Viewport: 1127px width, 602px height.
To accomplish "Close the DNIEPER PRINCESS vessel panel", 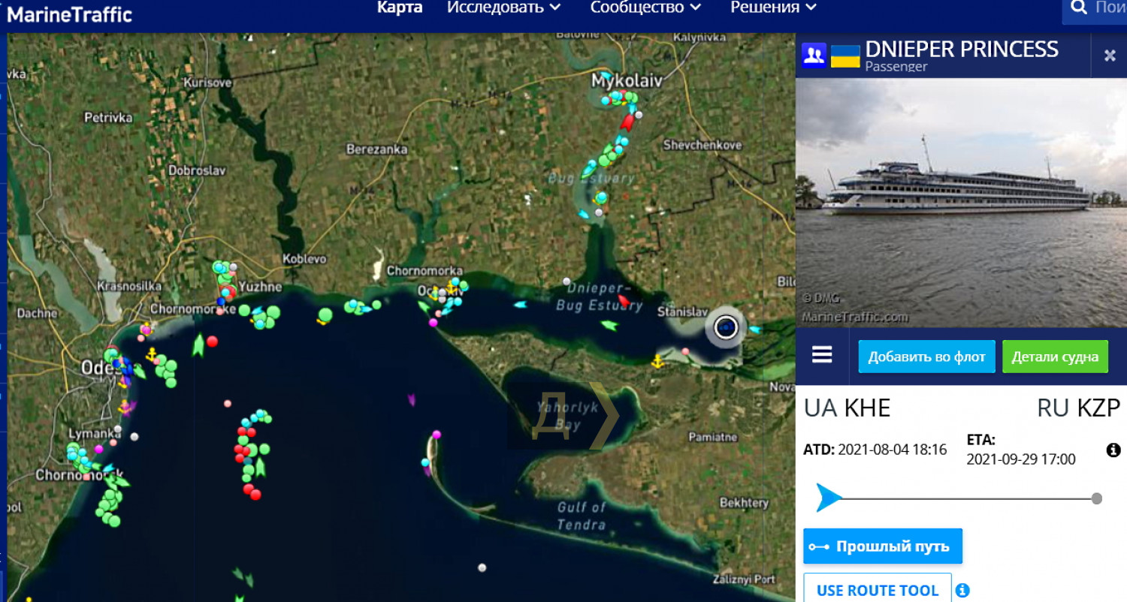I will pos(1109,56).
